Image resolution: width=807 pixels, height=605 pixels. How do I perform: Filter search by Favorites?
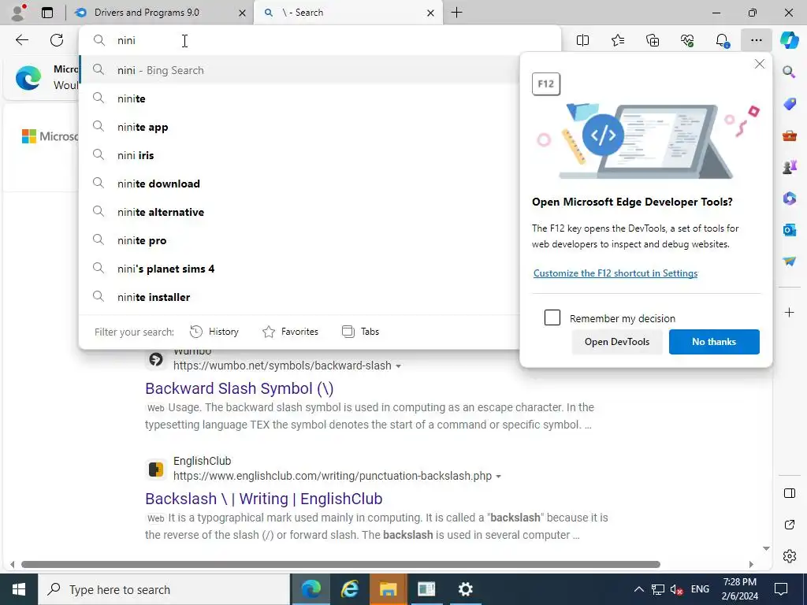290,332
